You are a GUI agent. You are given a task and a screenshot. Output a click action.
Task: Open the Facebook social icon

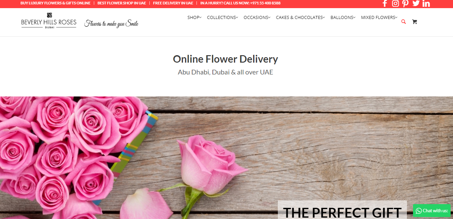385,3
